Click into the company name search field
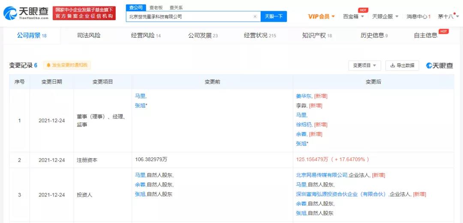Screen dimensions: 463x223 coord(189,17)
